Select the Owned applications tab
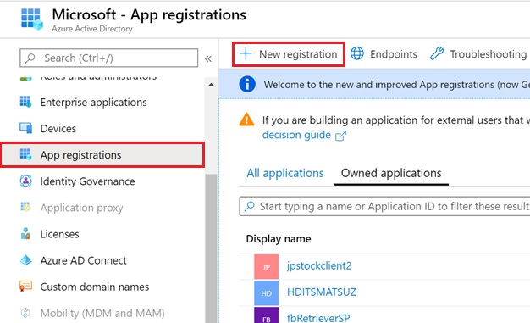The height and width of the screenshot is (323, 530). (391, 173)
